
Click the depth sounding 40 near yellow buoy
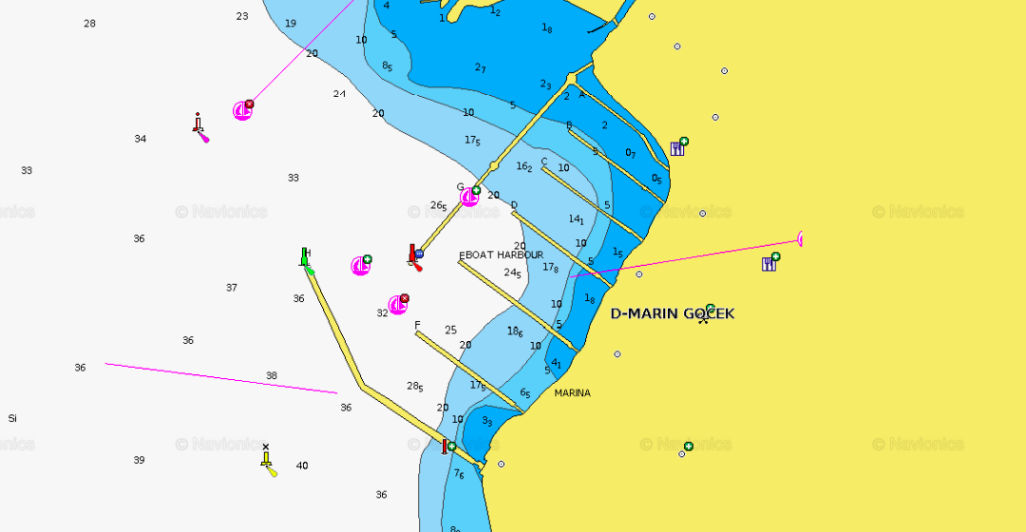pos(302,466)
